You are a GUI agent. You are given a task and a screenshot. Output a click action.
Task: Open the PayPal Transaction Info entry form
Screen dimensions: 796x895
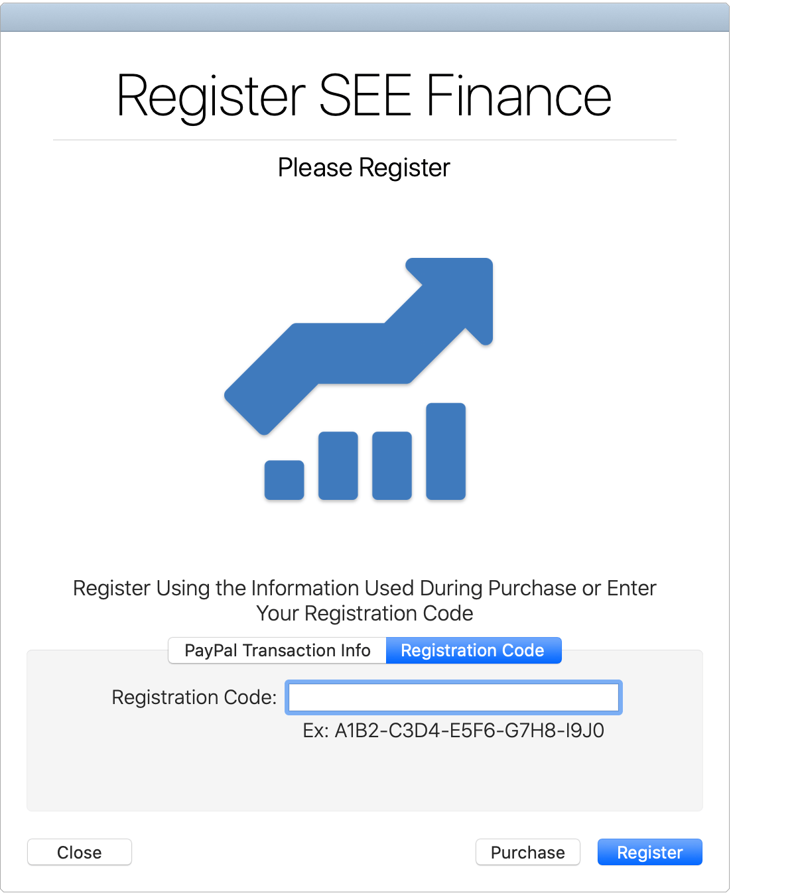pos(277,650)
